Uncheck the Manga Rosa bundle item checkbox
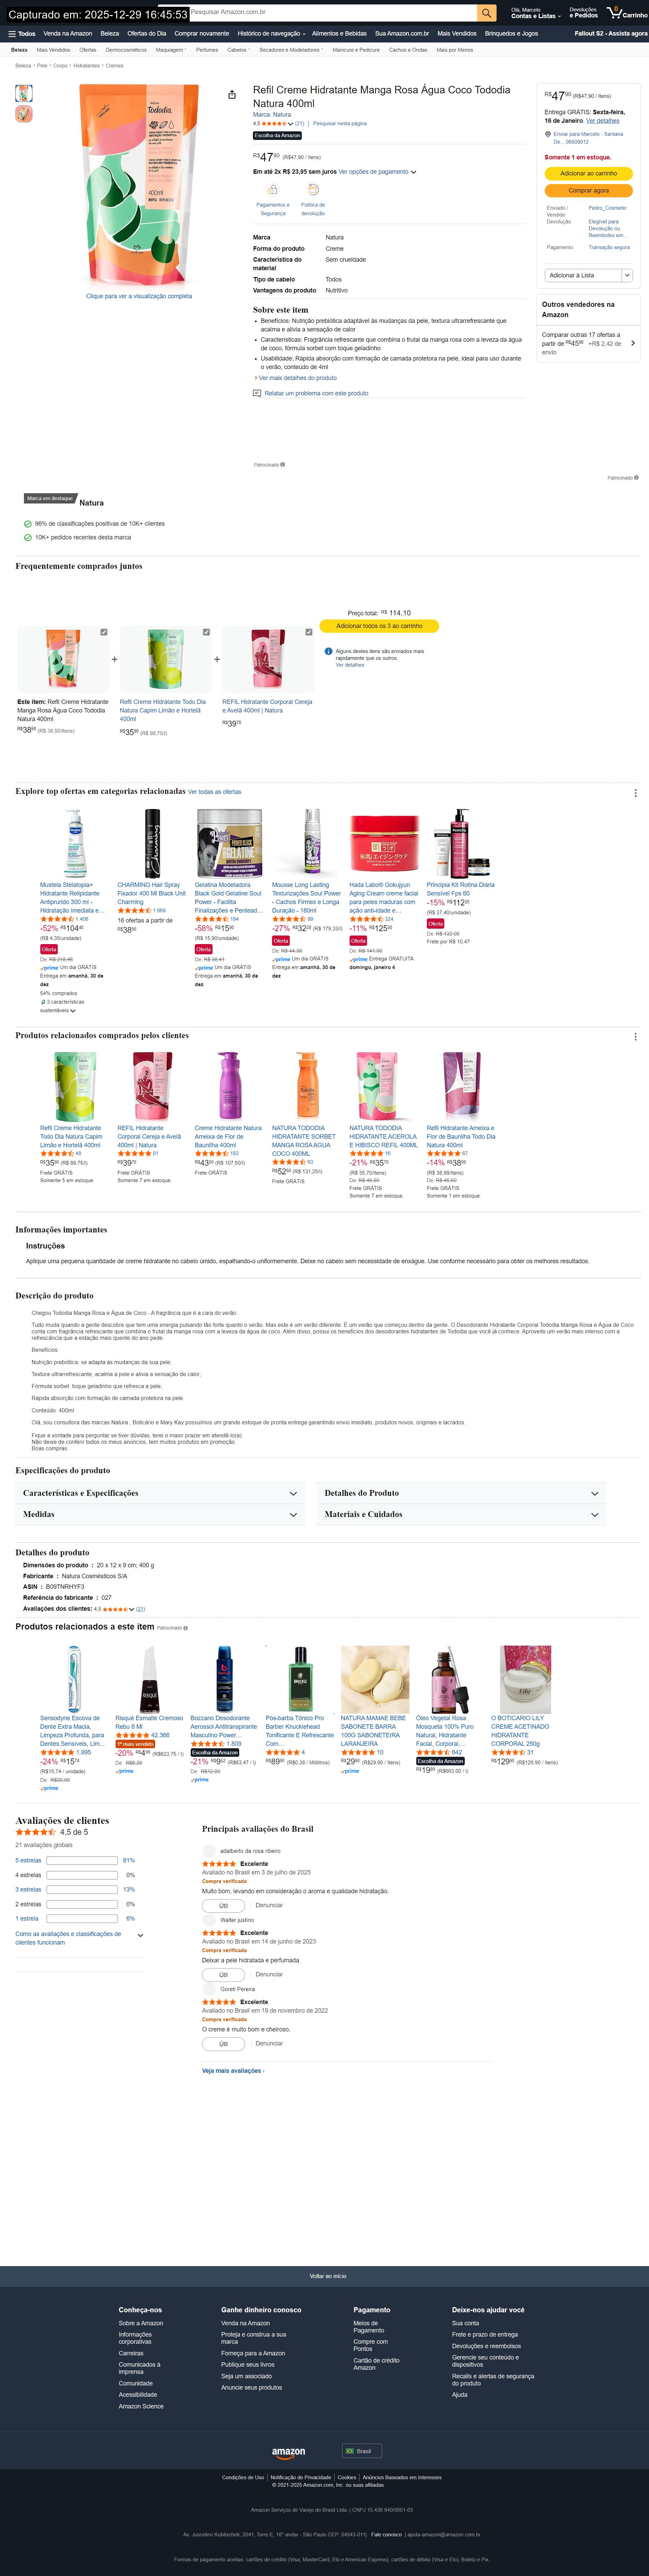The height and width of the screenshot is (2576, 649). tap(104, 632)
